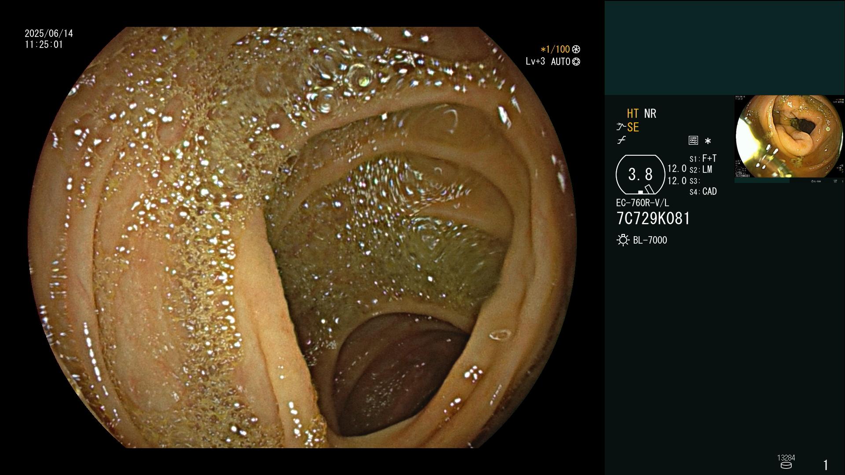The height and width of the screenshot is (475, 845).
Task: Select the S4: CAD switch assignment
Action: [703, 192]
